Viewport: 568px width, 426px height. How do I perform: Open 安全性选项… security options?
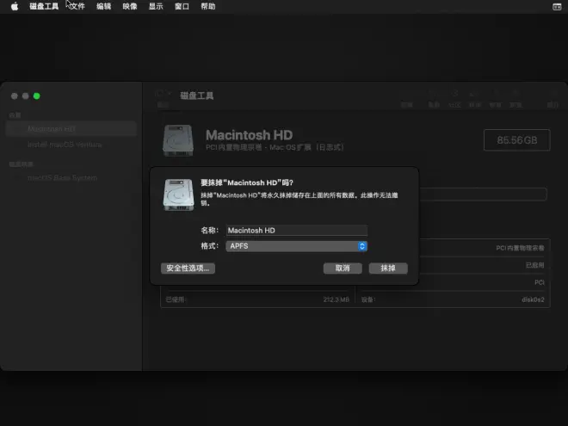pyautogui.click(x=188, y=268)
